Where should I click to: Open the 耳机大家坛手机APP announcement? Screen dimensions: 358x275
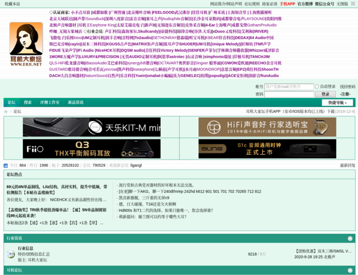(290, 112)
